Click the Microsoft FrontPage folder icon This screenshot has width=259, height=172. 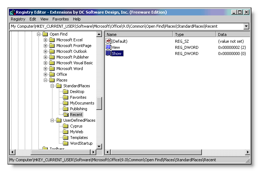[52, 46]
